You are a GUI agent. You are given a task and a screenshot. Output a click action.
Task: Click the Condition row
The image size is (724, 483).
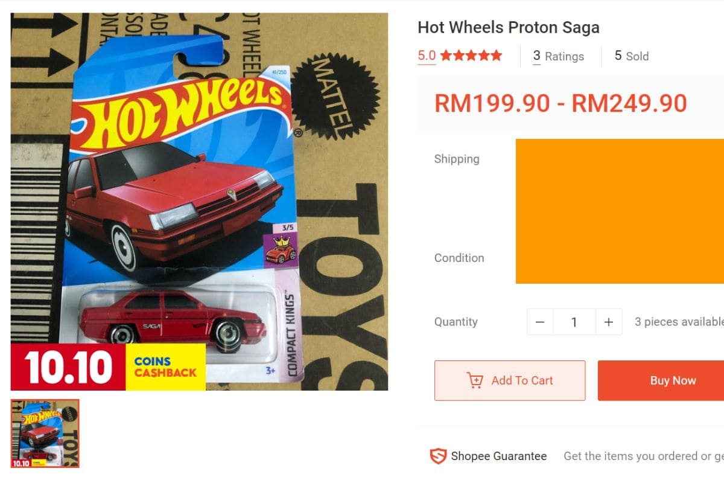point(459,258)
